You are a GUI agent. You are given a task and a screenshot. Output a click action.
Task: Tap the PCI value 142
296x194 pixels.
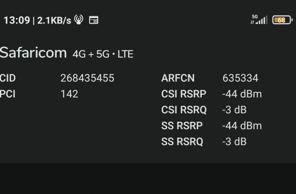(69, 94)
